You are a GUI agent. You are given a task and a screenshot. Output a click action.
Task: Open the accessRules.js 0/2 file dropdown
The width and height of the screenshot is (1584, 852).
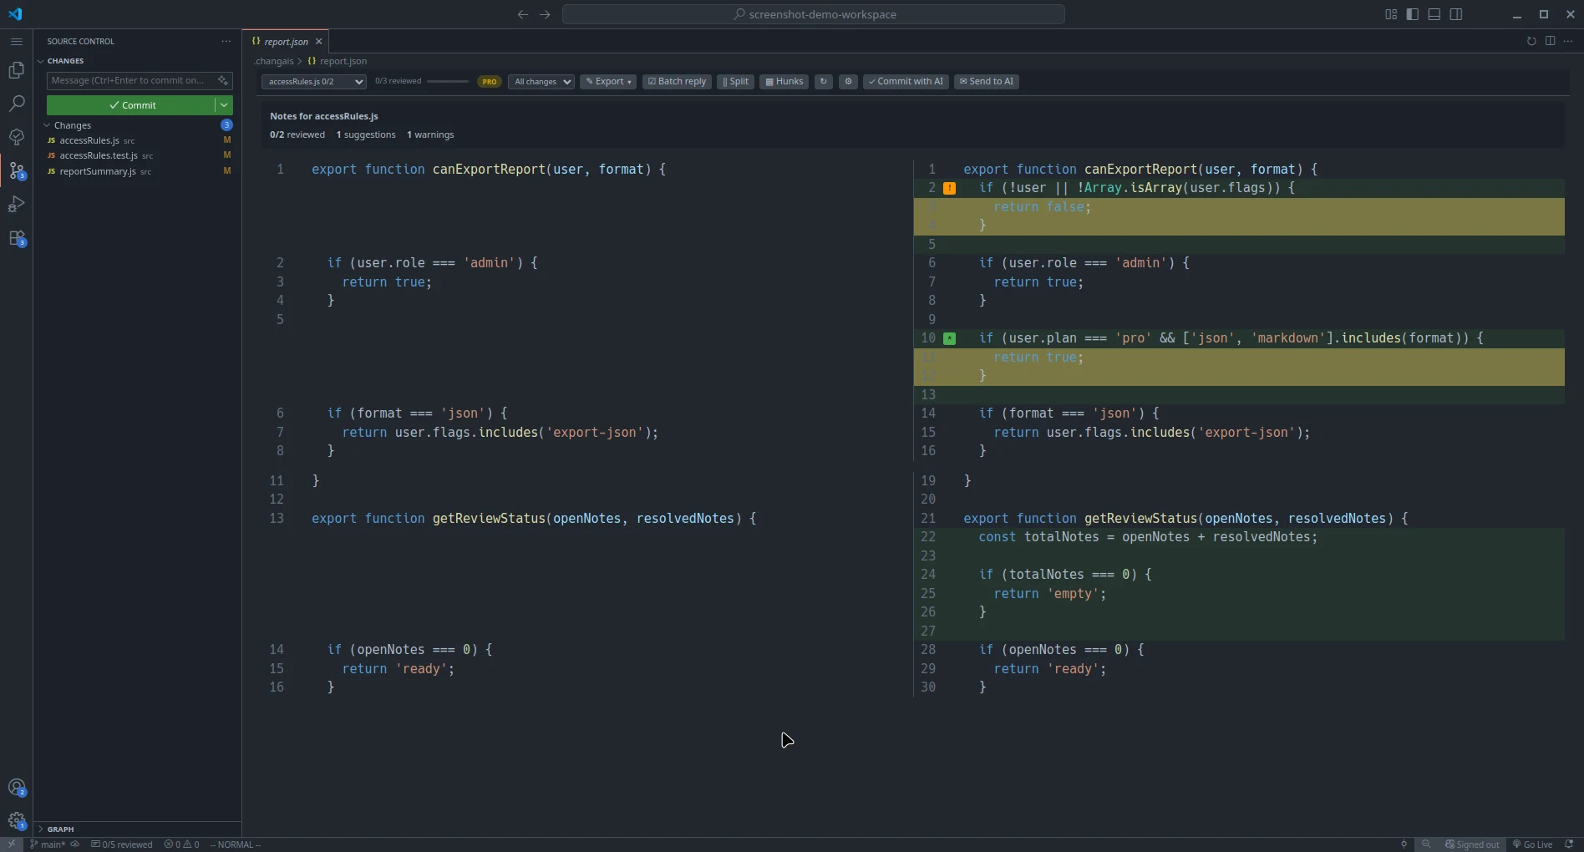[313, 82]
